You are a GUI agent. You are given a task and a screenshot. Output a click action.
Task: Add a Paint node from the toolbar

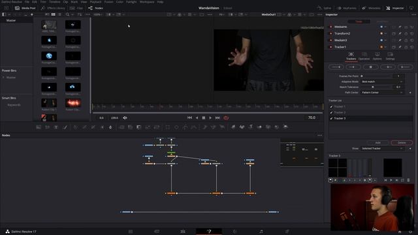[x=65, y=127]
